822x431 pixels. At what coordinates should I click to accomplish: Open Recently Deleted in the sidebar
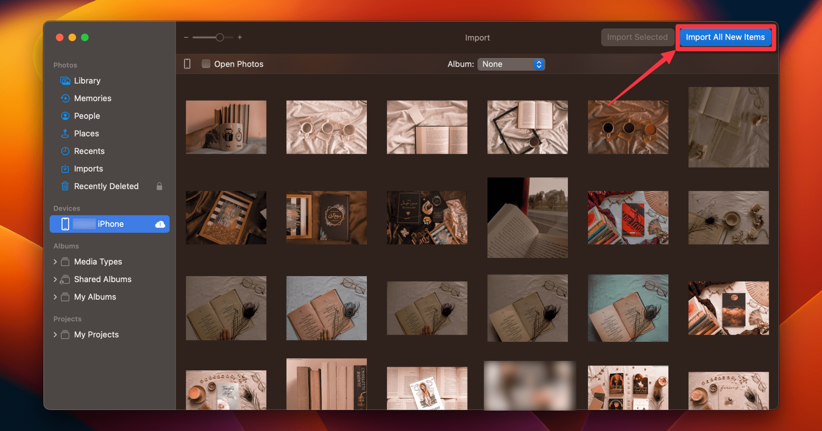point(105,186)
